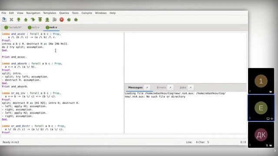Switch to the ns3.v tab
278x156 pixels.
coord(33,27)
